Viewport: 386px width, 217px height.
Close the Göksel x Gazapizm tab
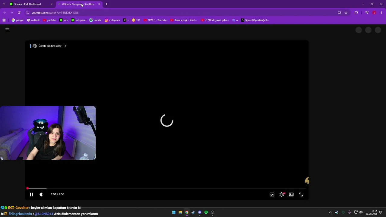click(x=99, y=4)
